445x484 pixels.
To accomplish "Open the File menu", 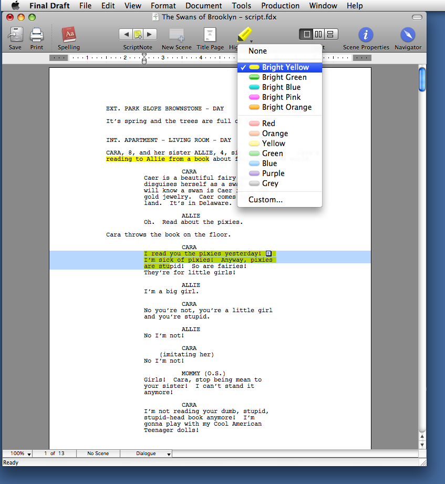I will pyautogui.click(x=85, y=6).
